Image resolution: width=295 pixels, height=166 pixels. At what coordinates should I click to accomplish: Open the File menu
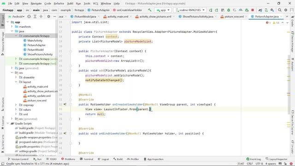coord(10,3)
